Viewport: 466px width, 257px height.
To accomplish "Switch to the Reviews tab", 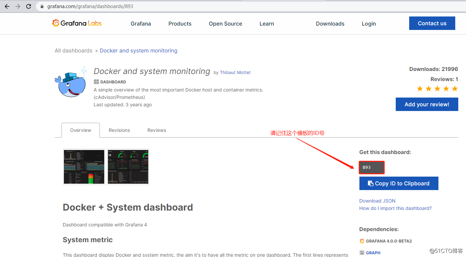I will (x=157, y=130).
